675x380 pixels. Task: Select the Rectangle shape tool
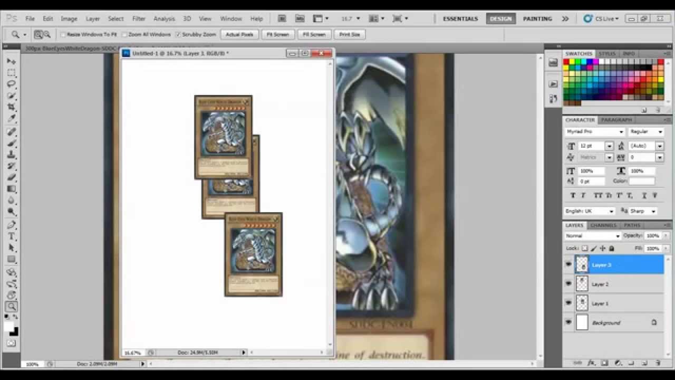coord(11,260)
